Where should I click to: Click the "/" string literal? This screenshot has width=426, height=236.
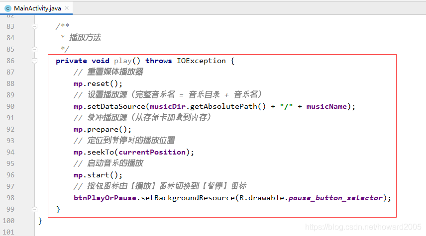tap(286, 106)
